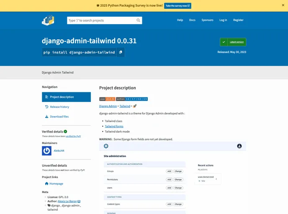Open the Help page
The image size is (288, 214).
point(180,20)
